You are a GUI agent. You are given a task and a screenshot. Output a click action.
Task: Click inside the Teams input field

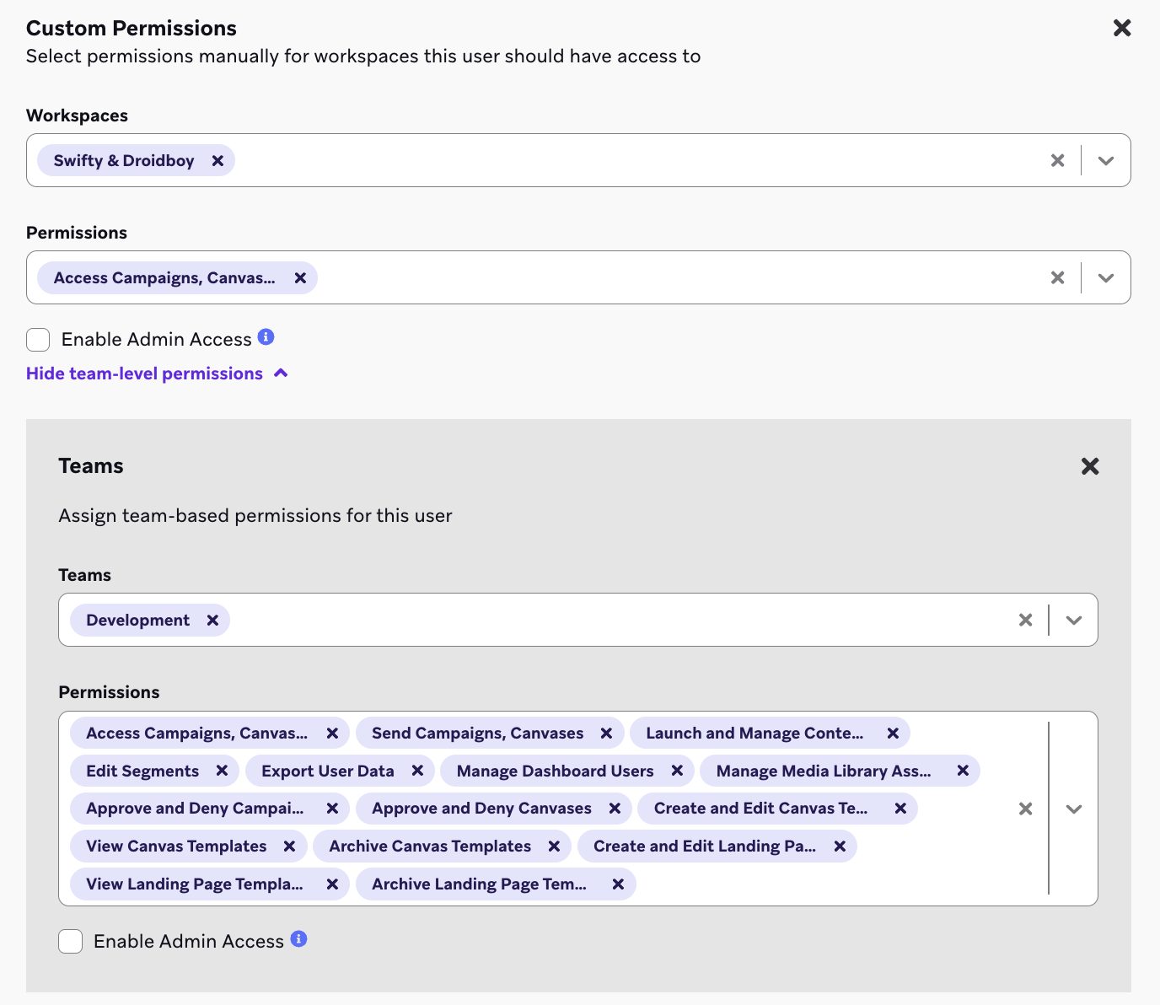(590, 620)
